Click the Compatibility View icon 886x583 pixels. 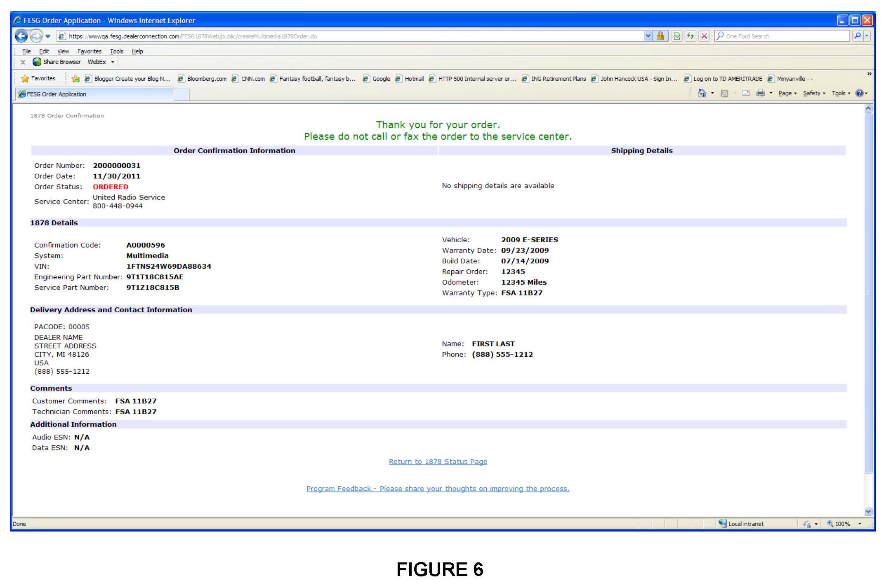click(x=677, y=36)
